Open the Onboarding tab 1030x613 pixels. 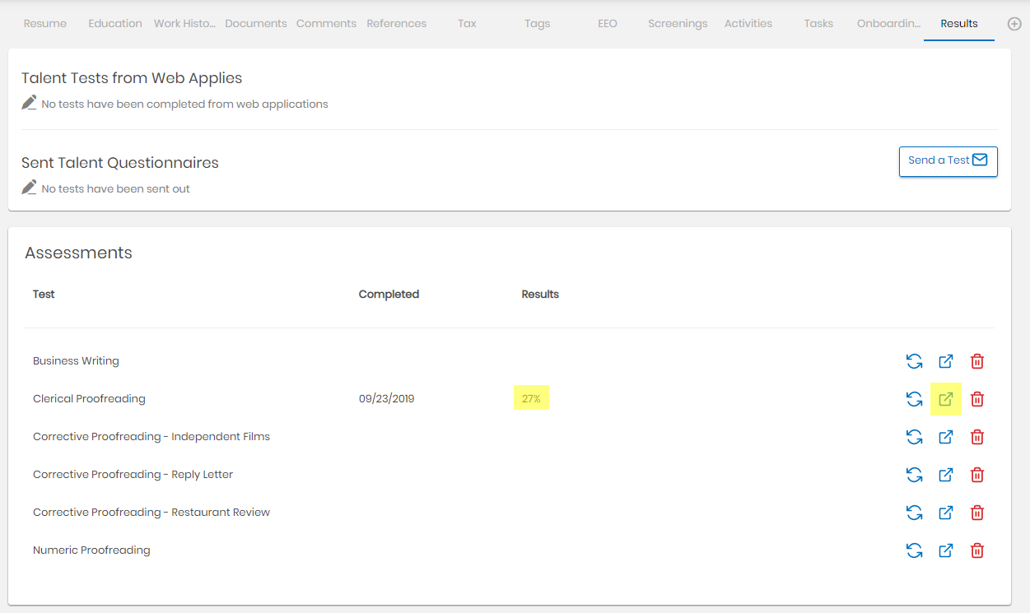click(x=888, y=24)
